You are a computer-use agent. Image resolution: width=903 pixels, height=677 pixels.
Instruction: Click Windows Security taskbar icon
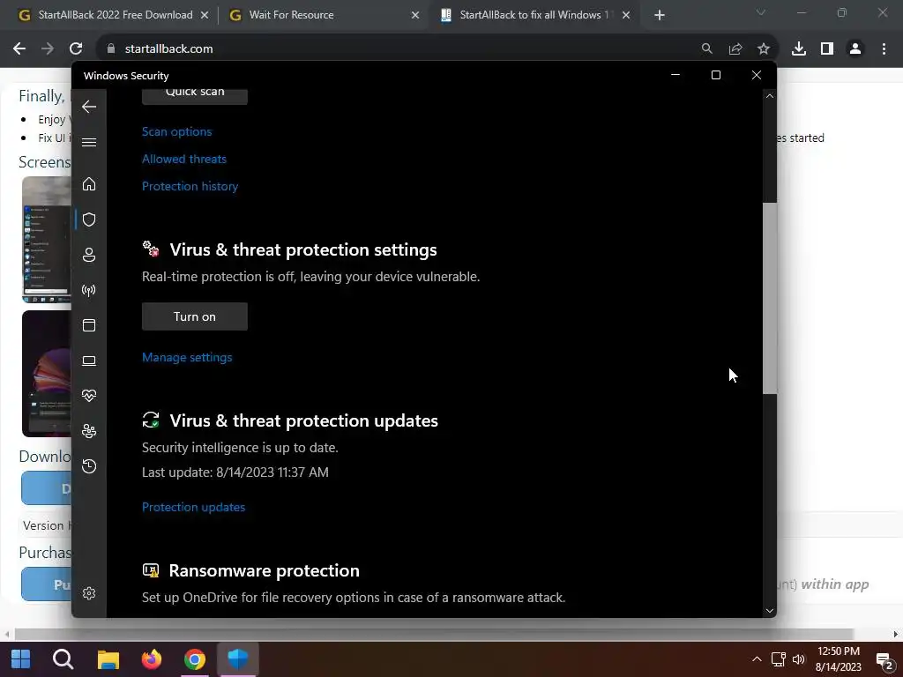(238, 659)
